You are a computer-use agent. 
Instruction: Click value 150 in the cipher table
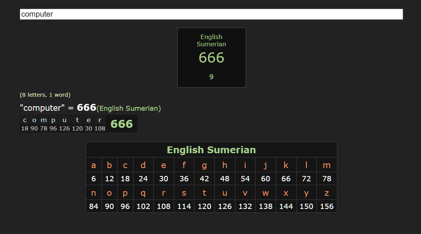(x=307, y=206)
